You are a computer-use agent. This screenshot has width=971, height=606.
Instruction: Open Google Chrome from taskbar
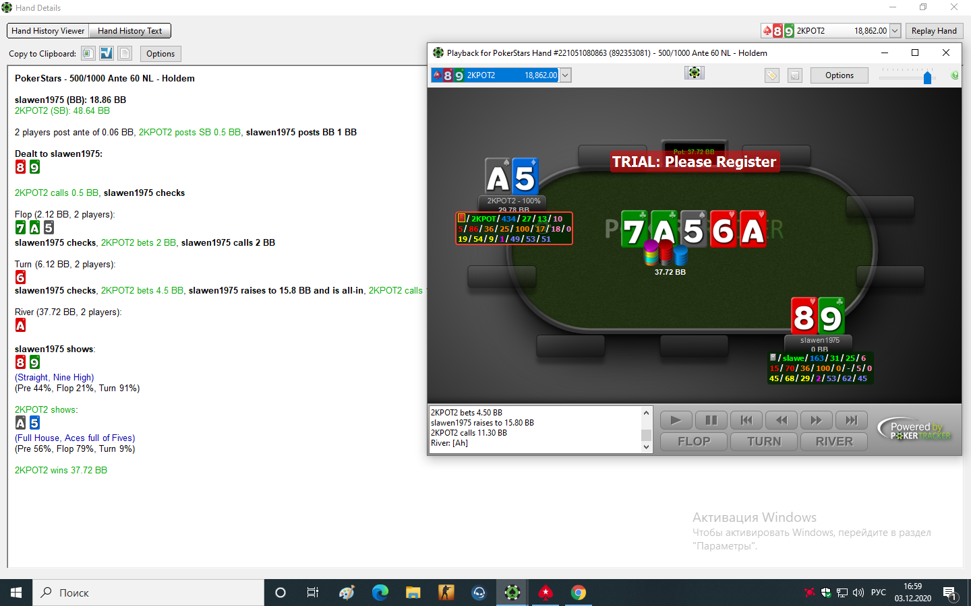[579, 593]
